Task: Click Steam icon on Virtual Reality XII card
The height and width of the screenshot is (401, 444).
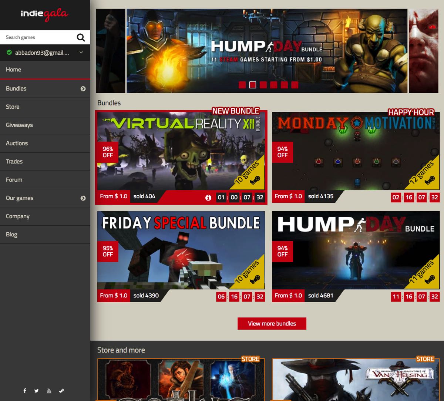Action: click(x=255, y=180)
